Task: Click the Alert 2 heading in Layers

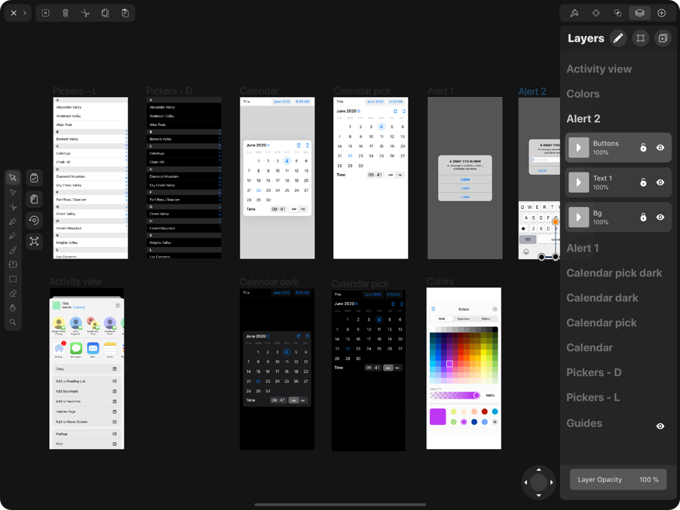Action: coord(584,119)
